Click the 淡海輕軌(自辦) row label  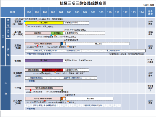point(18,74)
